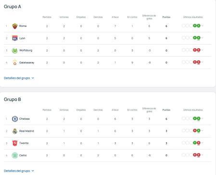
Task: Expand the Lyon row chevron
Action: tap(202, 38)
